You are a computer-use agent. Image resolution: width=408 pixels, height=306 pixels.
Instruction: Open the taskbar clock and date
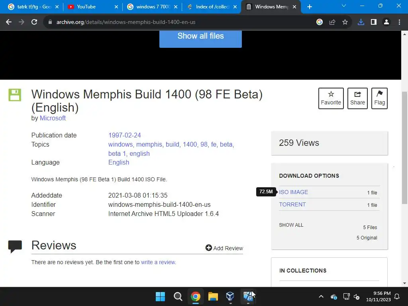379,296
